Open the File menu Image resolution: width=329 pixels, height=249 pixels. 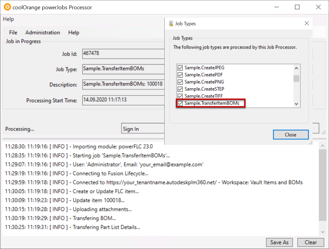pyautogui.click(x=13, y=33)
